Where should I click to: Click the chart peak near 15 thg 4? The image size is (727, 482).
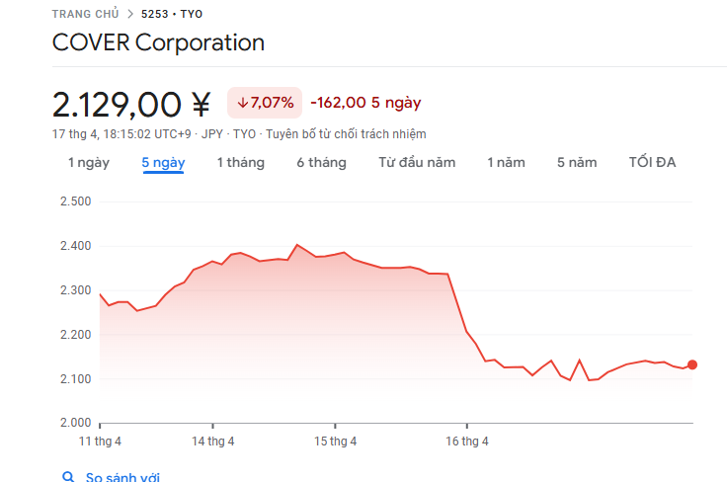(x=297, y=244)
